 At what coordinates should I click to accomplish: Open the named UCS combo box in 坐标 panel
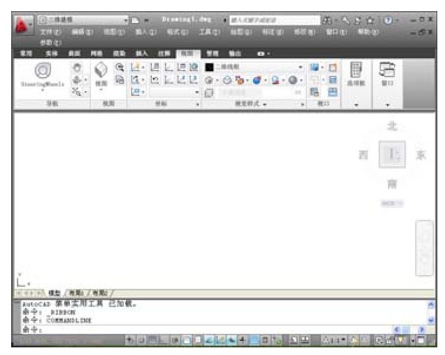174,92
